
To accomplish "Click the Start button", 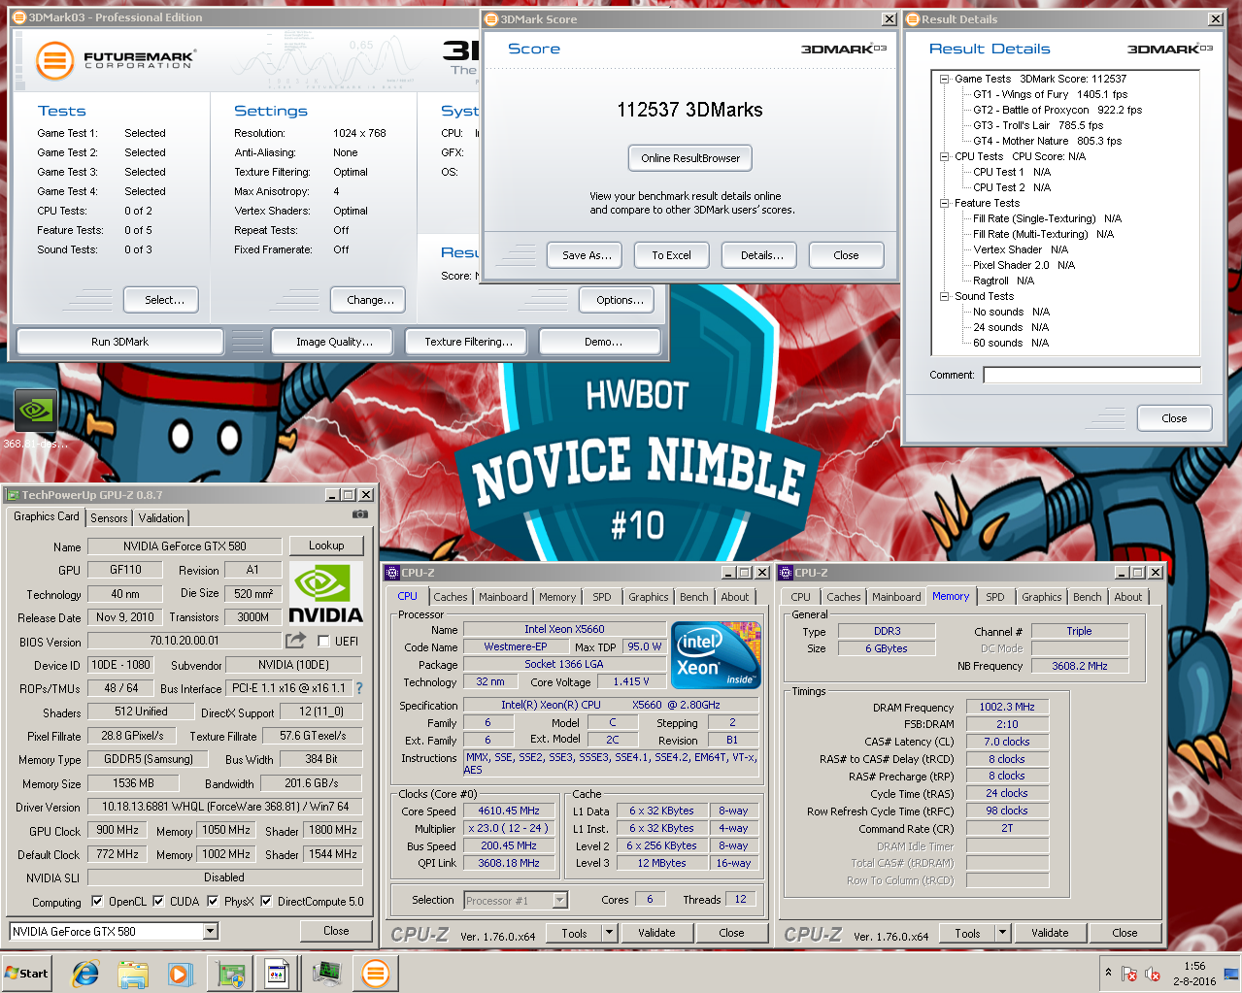I will click(26, 974).
